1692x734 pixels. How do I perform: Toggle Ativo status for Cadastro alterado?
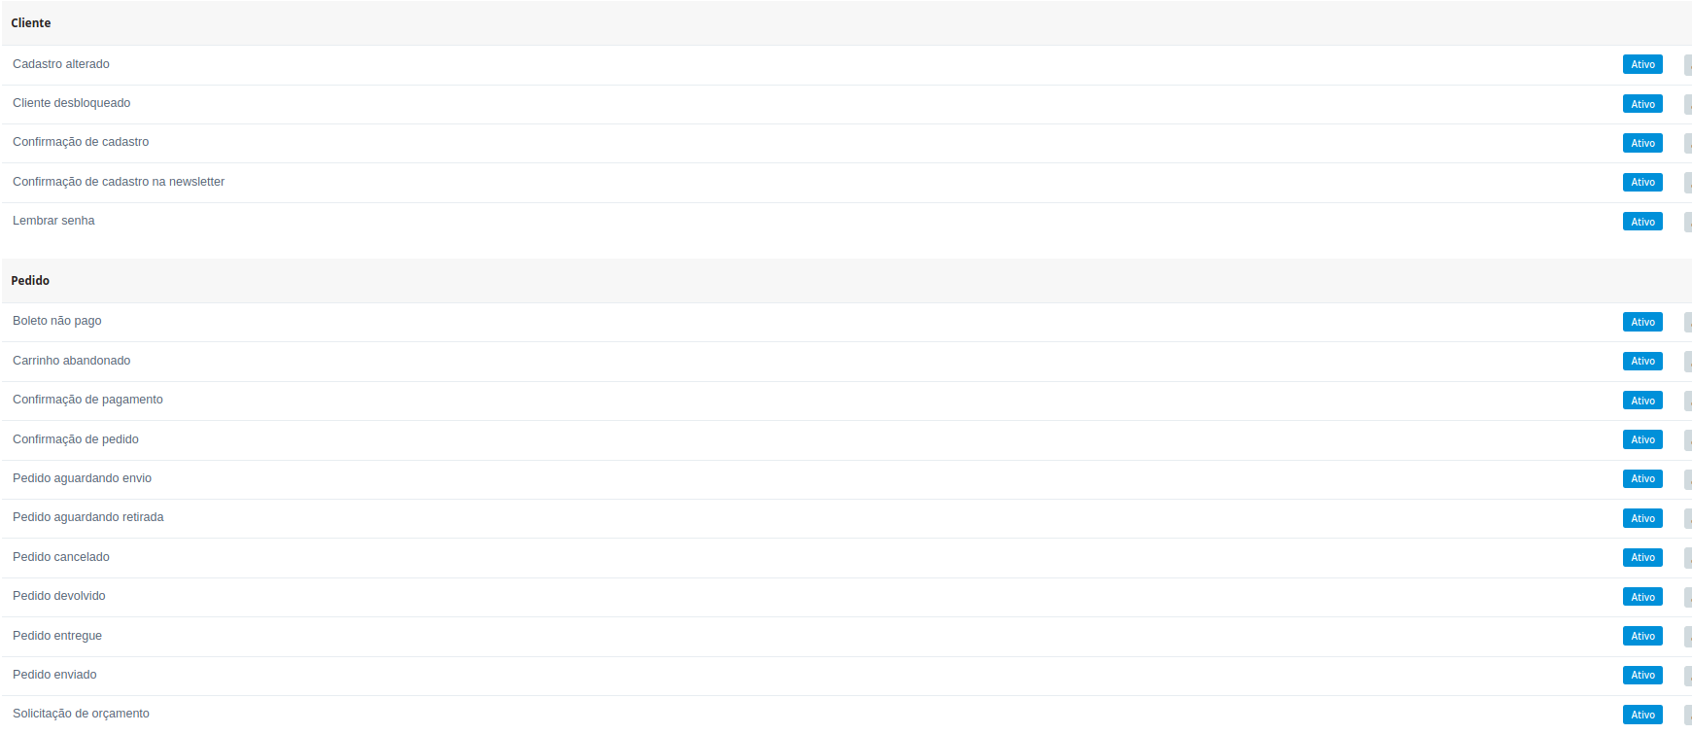[1642, 64]
